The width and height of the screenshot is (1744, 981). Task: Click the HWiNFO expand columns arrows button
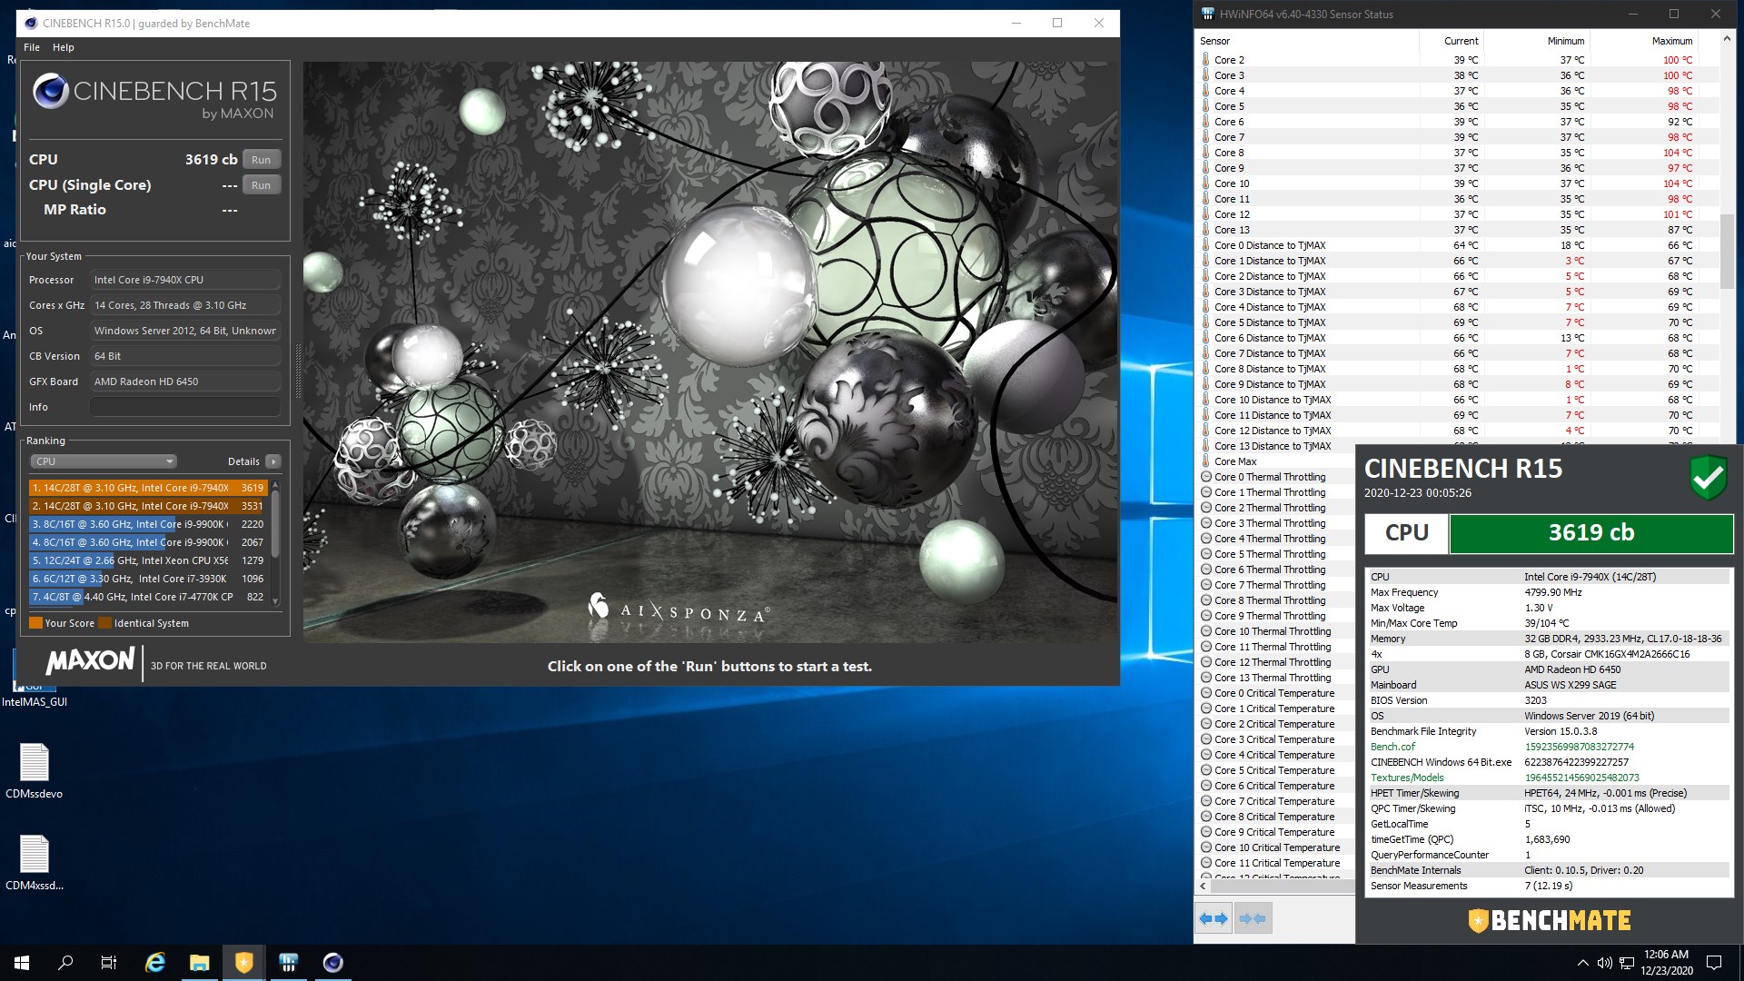(1214, 918)
